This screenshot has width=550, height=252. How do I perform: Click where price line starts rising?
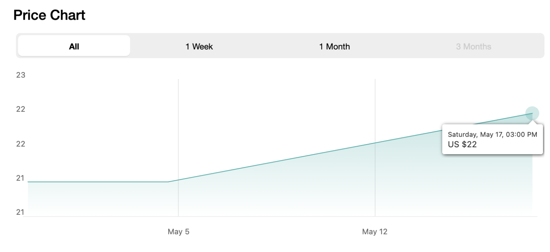168,182
